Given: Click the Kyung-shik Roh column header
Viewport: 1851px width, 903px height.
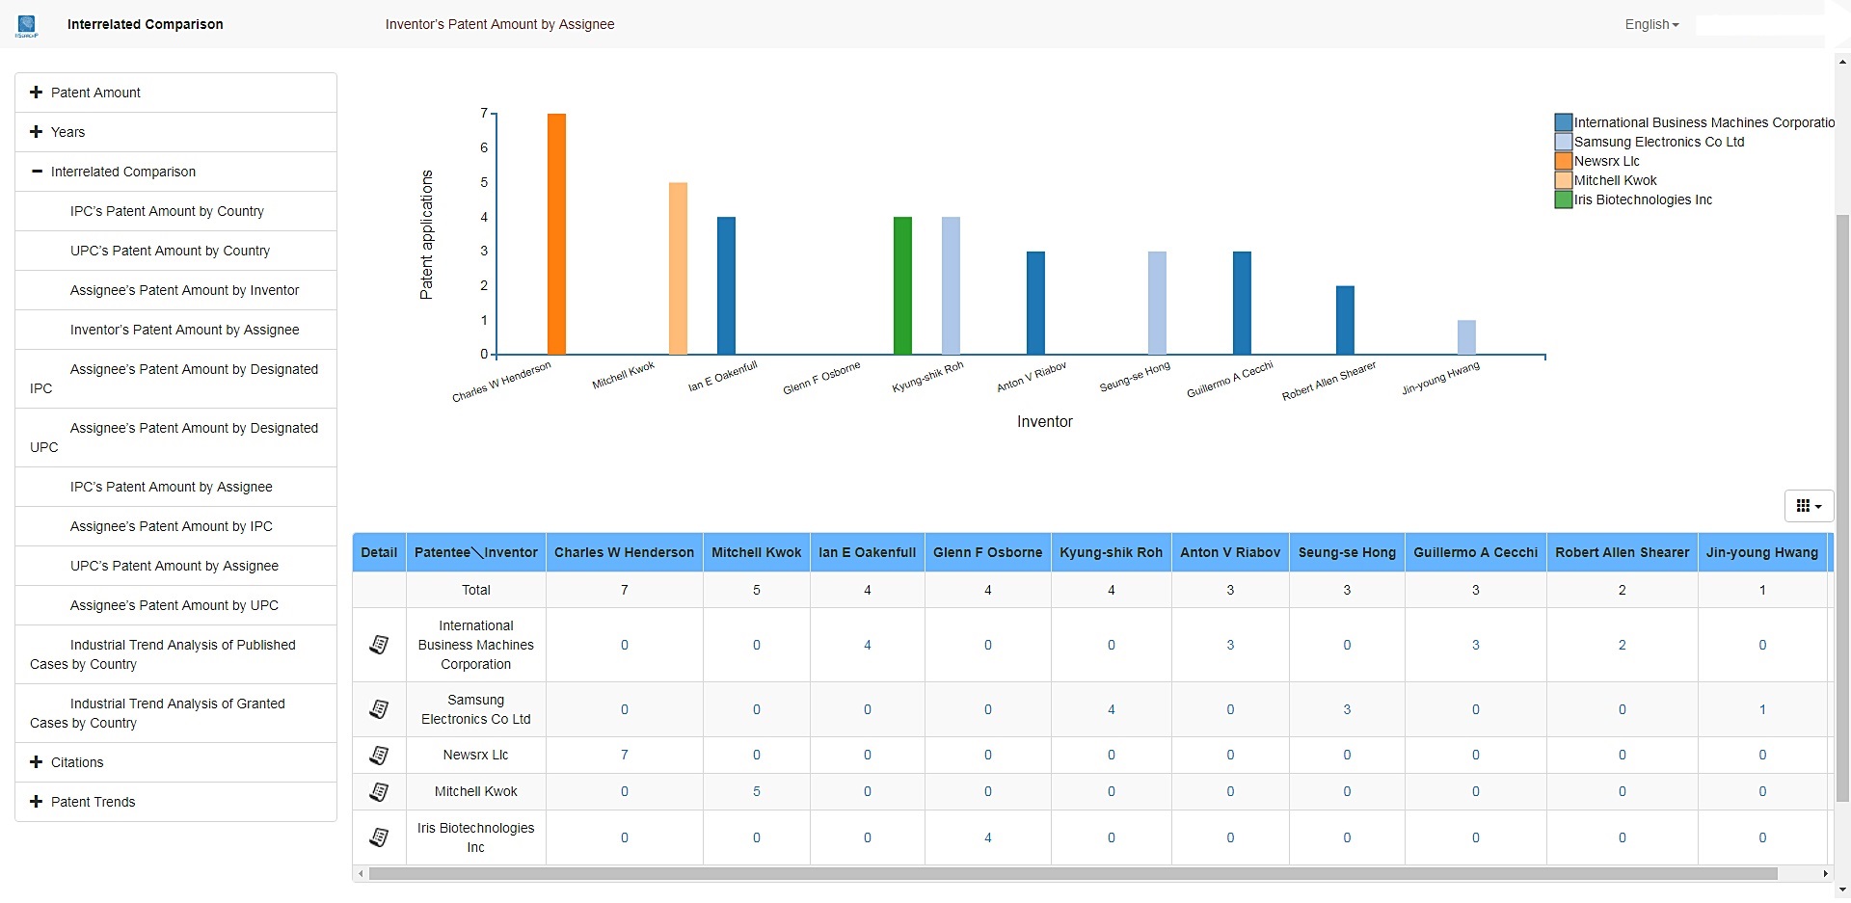Looking at the screenshot, I should (x=1112, y=552).
